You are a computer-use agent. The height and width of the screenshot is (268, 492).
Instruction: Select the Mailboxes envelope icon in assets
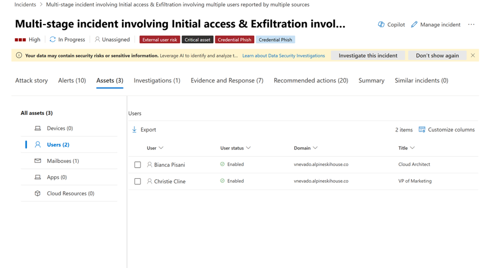pos(38,161)
